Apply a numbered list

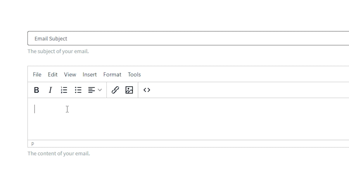(x=64, y=90)
